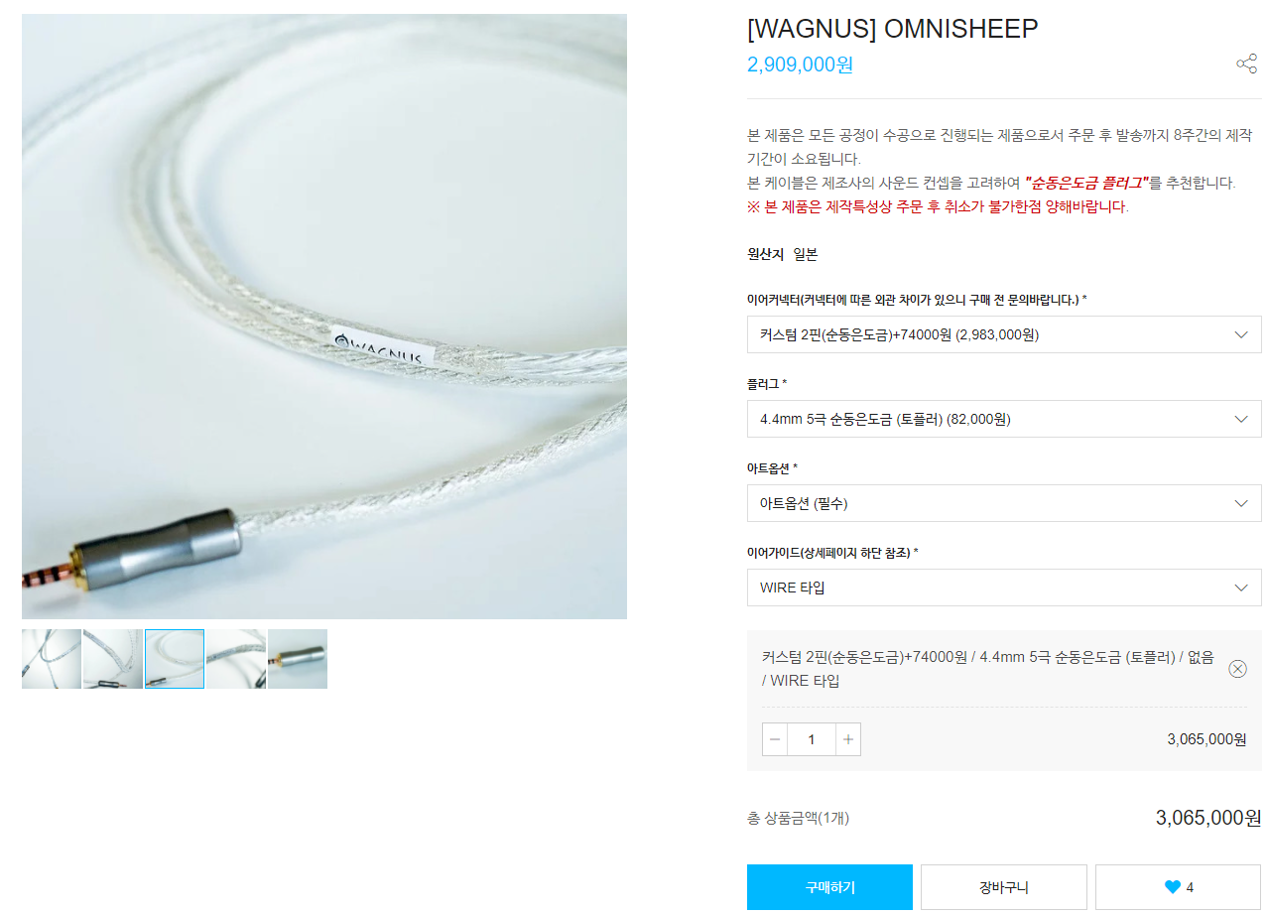Image resolution: width=1268 pixels, height=915 pixels.
Task: Click the share icon beside the price
Action: [x=1246, y=65]
